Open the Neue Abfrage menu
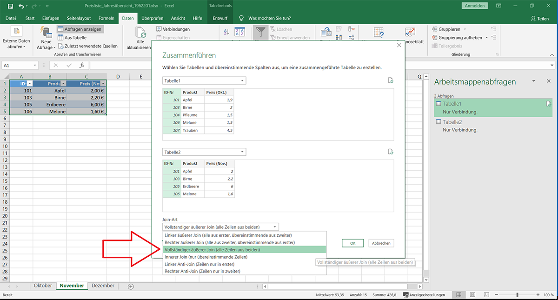Viewport: 558px width, 300px height. point(46,39)
